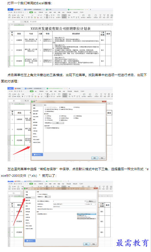Viewport: 151px width, 252px height.
Task: Click Filter funnel icon in second screenshot
Action: [x=105, y=94]
